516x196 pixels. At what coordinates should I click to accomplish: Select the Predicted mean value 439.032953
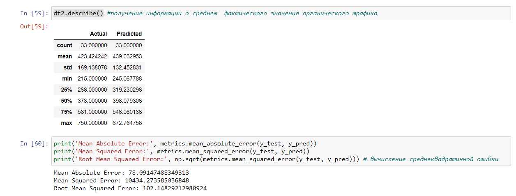(x=127, y=56)
